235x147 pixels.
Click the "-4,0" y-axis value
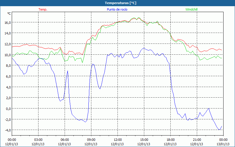[x=8, y=130]
